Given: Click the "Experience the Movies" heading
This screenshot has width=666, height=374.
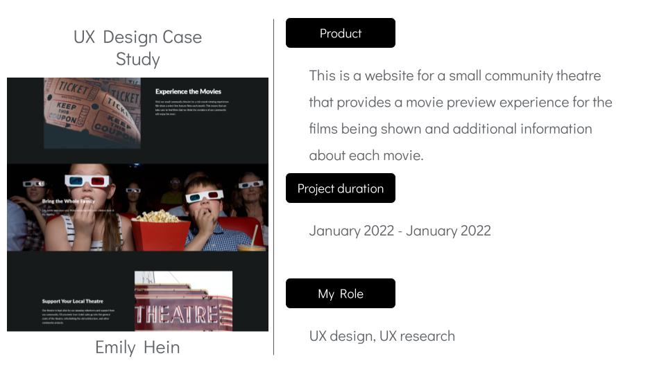Looking at the screenshot, I should click(x=188, y=91).
